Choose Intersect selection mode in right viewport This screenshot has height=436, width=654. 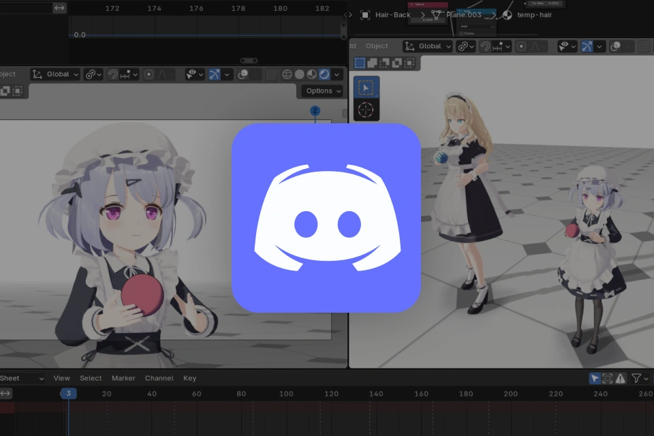click(x=409, y=63)
